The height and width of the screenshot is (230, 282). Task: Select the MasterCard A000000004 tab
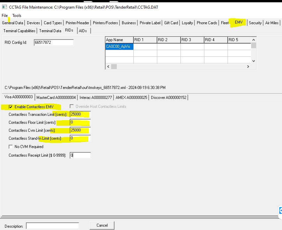[x=56, y=98]
